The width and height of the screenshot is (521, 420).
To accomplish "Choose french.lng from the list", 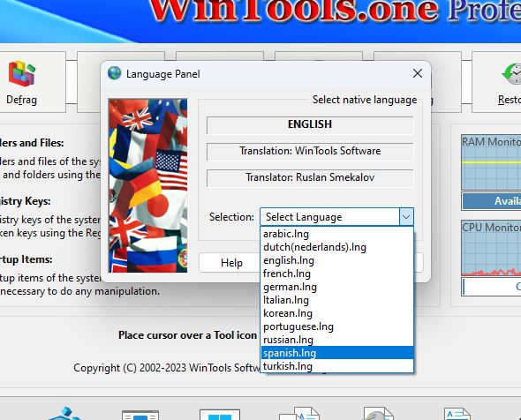I will 337,274.
